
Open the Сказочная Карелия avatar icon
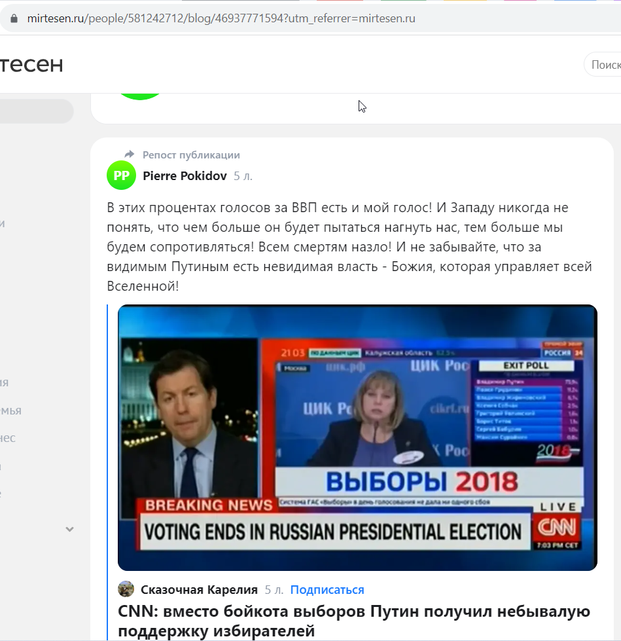coord(126,589)
